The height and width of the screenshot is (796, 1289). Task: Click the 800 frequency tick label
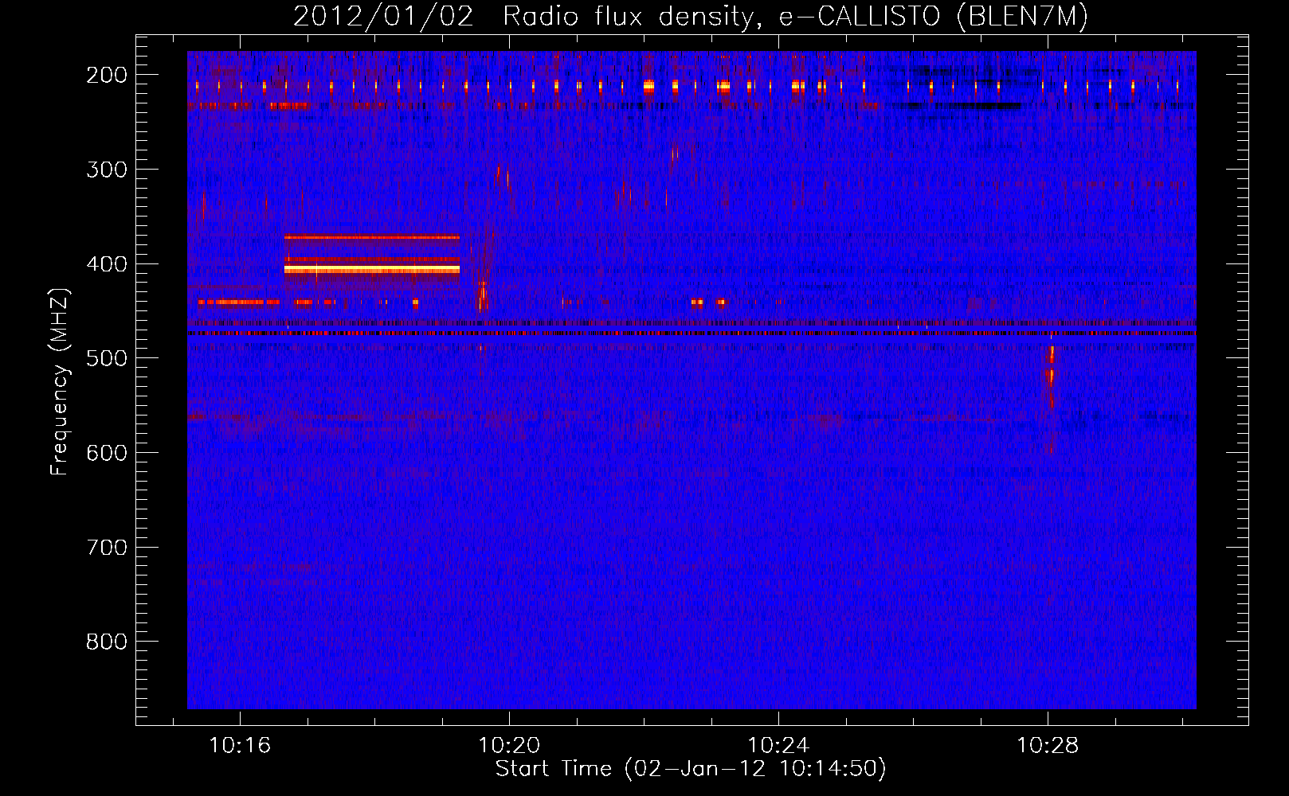click(x=106, y=642)
